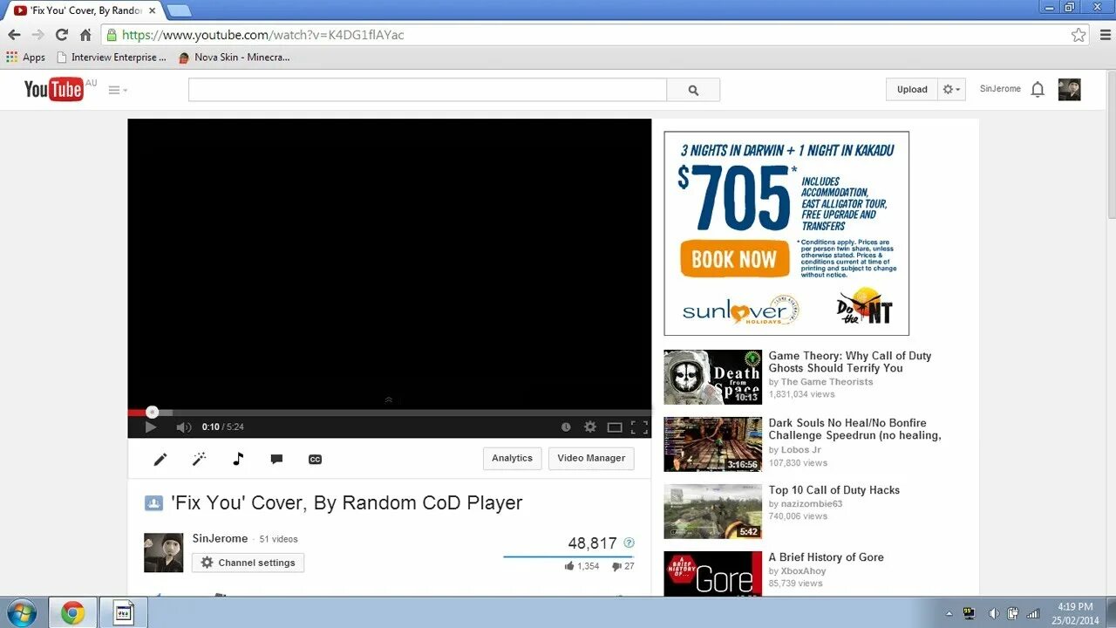Enter fullscreen mode
The image size is (1116, 628).
click(639, 427)
